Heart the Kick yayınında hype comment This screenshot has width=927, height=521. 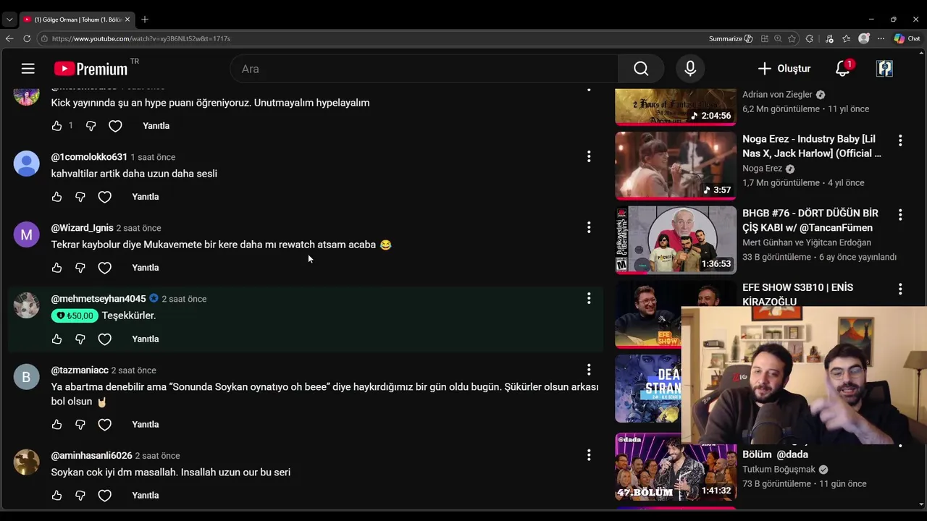point(115,126)
